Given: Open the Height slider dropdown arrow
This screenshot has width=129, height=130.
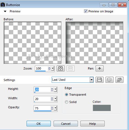Looking at the screenshot, I should click(x=55, y=89).
